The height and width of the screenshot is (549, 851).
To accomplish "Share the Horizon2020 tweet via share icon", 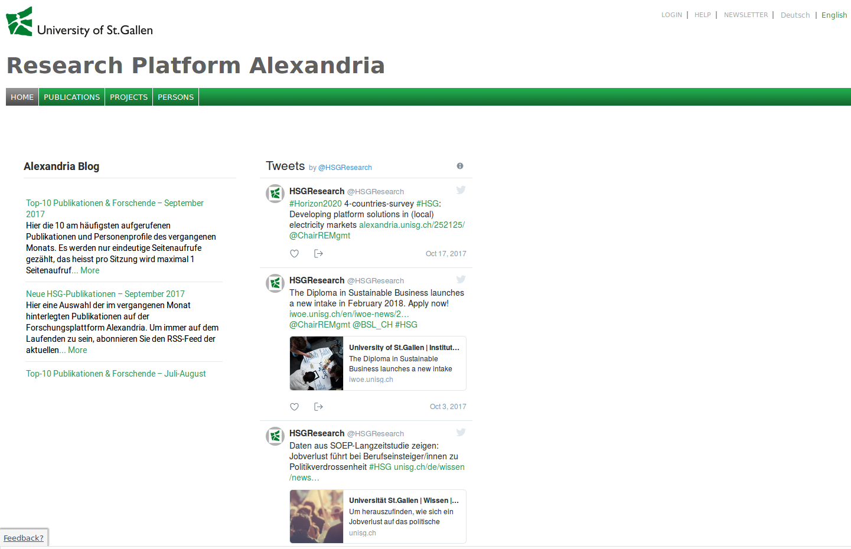I will [318, 253].
